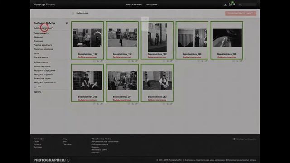Image resolution: width=290 pixels, height=163 pixels.
Task: Edit Название in the sidebar
Action: coord(38,37)
